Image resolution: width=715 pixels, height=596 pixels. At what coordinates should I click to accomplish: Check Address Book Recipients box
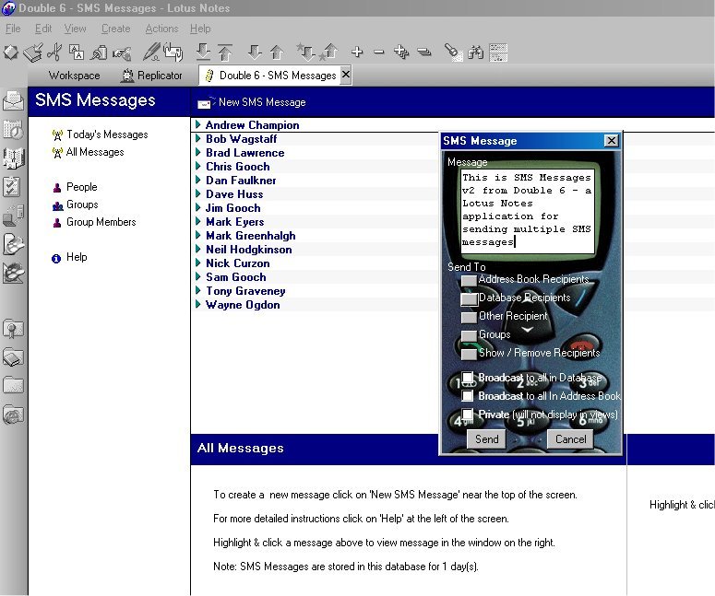pyautogui.click(x=469, y=280)
